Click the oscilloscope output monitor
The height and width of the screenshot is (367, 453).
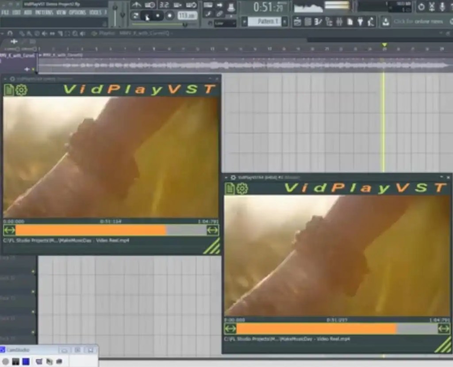308,7
